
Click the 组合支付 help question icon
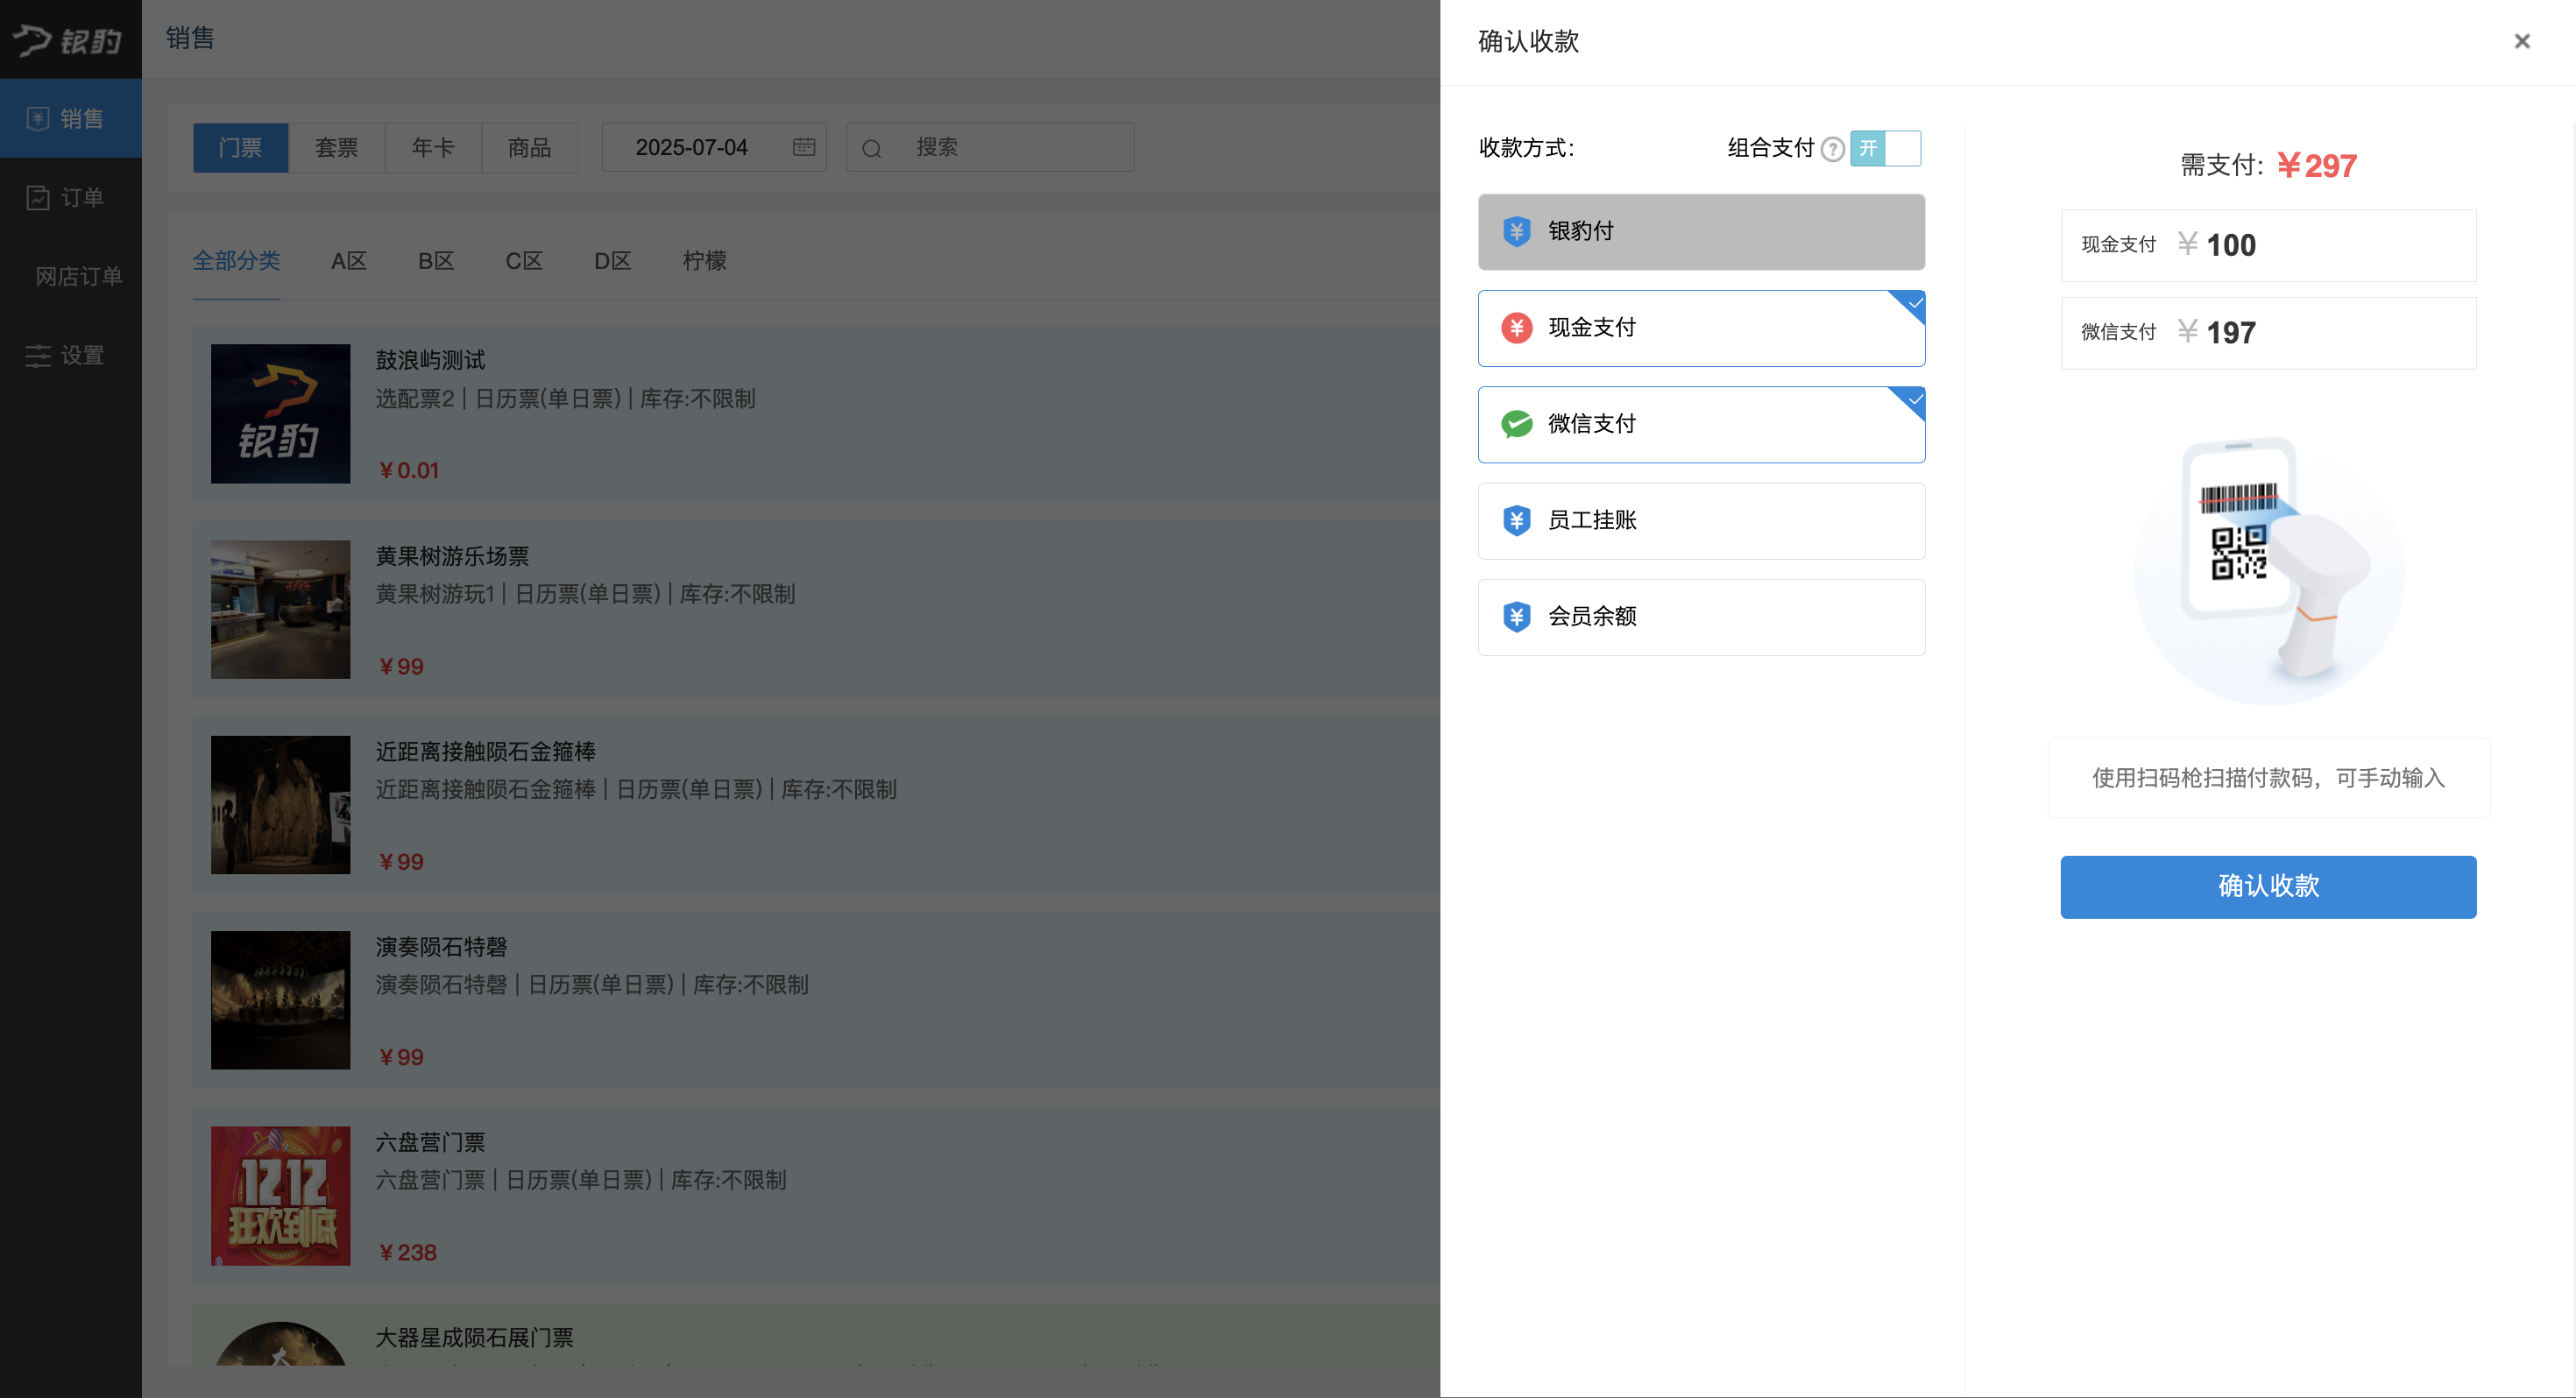click(1832, 149)
